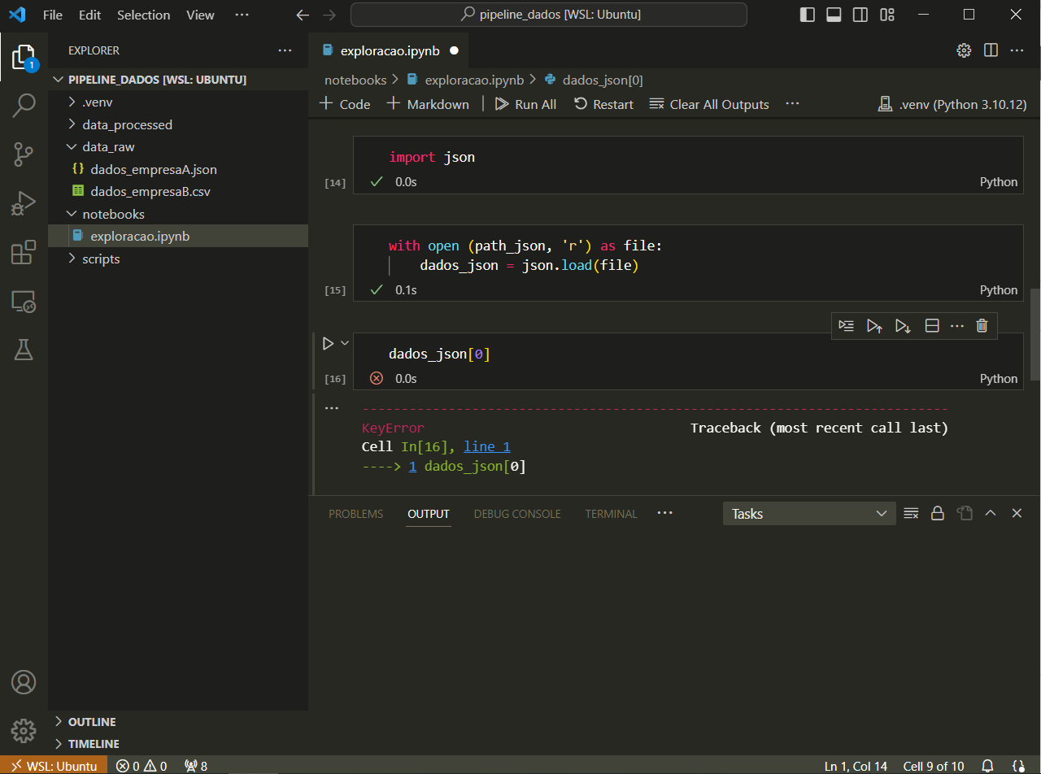Open the Testing flask view

pos(24,350)
